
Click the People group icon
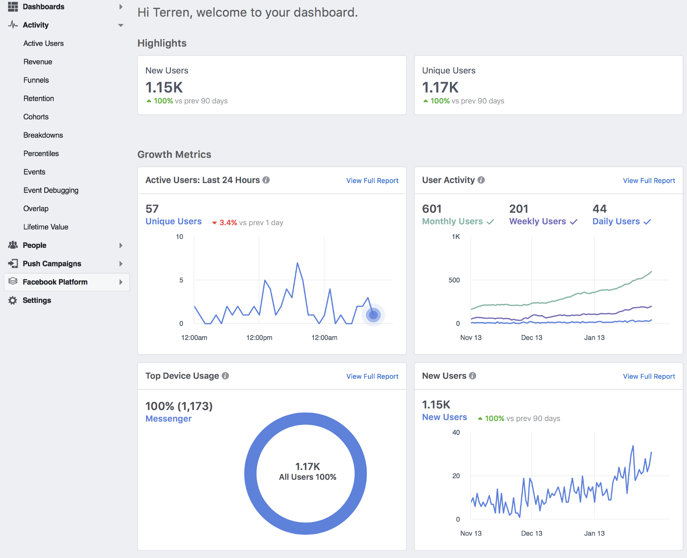coord(13,245)
